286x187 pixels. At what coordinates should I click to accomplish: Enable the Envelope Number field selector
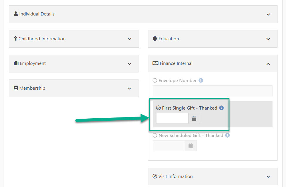(155, 80)
